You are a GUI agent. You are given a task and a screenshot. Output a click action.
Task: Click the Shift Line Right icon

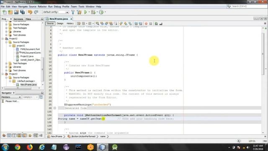click(x=141, y=23)
